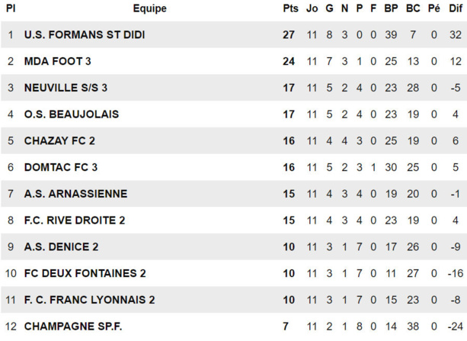The image size is (467, 341).
Task: Open CHAZAY FC 2 team row
Action: [x=59, y=140]
